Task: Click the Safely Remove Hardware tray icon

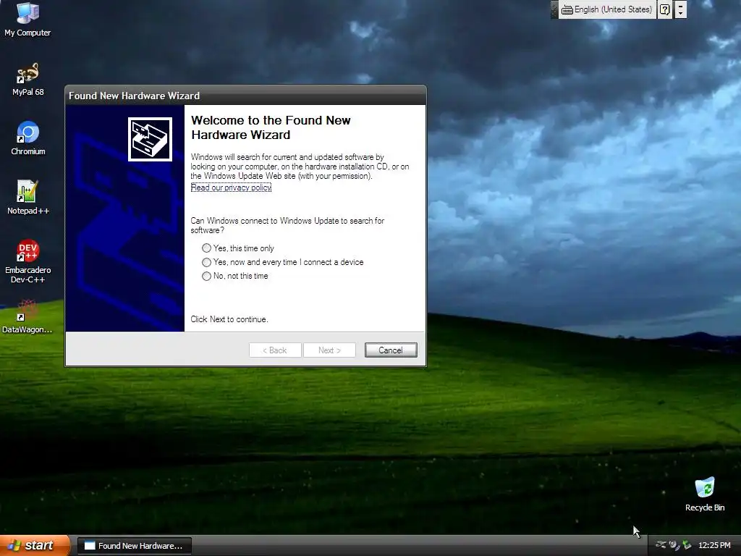Action: coord(687,545)
